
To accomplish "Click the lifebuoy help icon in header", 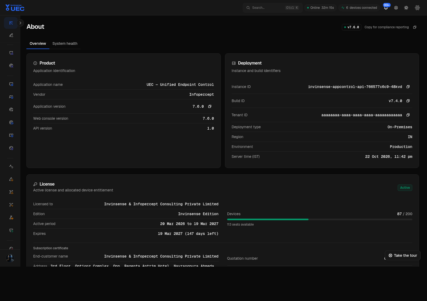I will (396, 8).
